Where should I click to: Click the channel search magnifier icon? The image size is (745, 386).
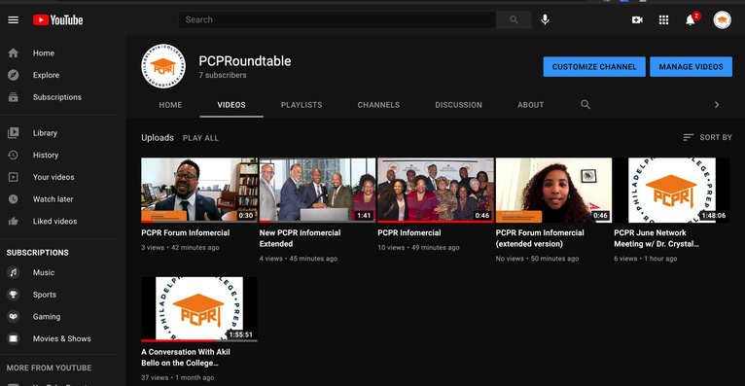pos(585,104)
